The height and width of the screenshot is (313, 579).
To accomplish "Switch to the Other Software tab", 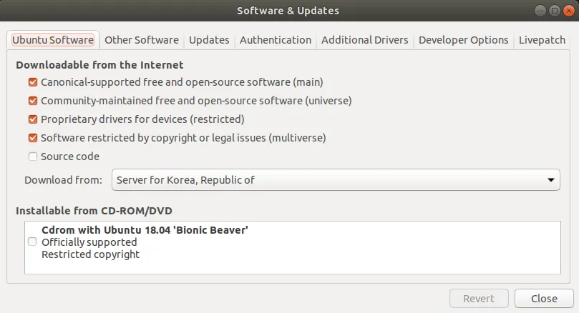I will click(x=142, y=40).
